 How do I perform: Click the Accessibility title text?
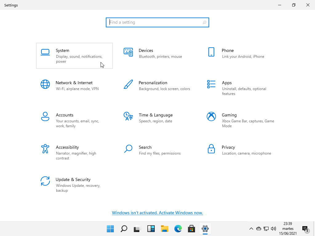67,147
